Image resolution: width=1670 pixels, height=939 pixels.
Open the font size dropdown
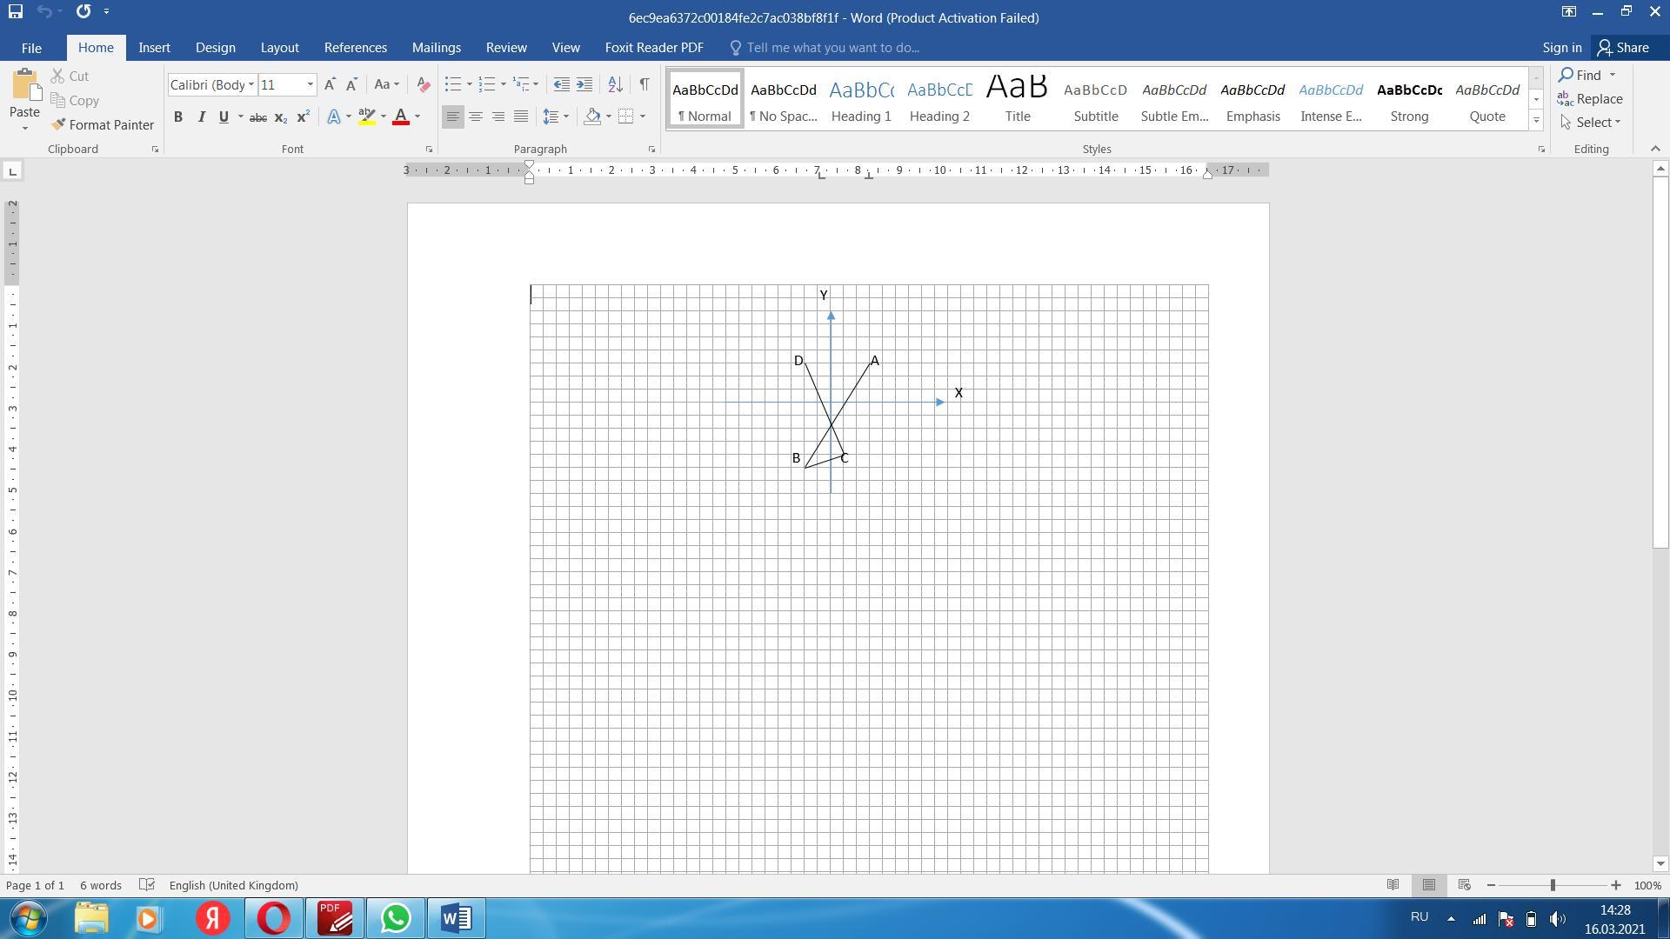coord(310,84)
